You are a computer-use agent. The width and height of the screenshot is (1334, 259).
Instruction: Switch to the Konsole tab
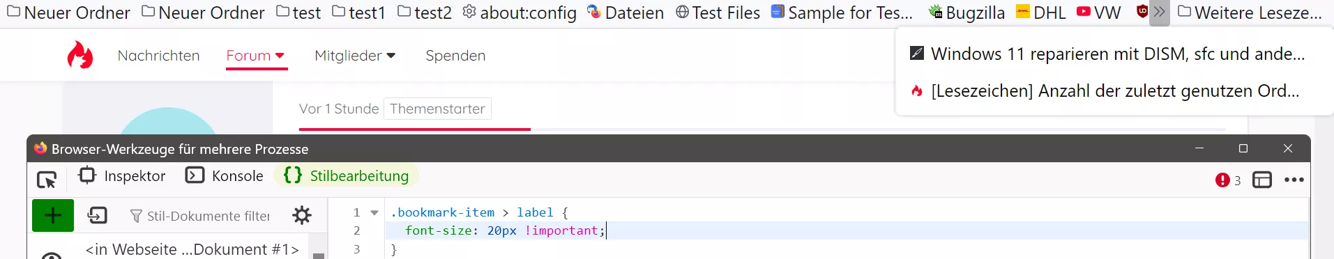pyautogui.click(x=225, y=175)
